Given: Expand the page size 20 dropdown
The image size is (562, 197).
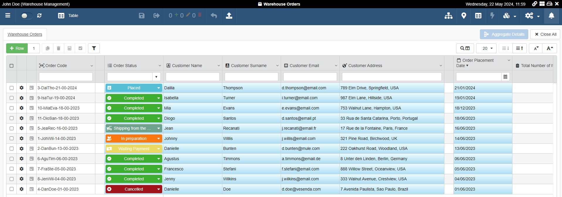Looking at the screenshot, I should (x=486, y=48).
